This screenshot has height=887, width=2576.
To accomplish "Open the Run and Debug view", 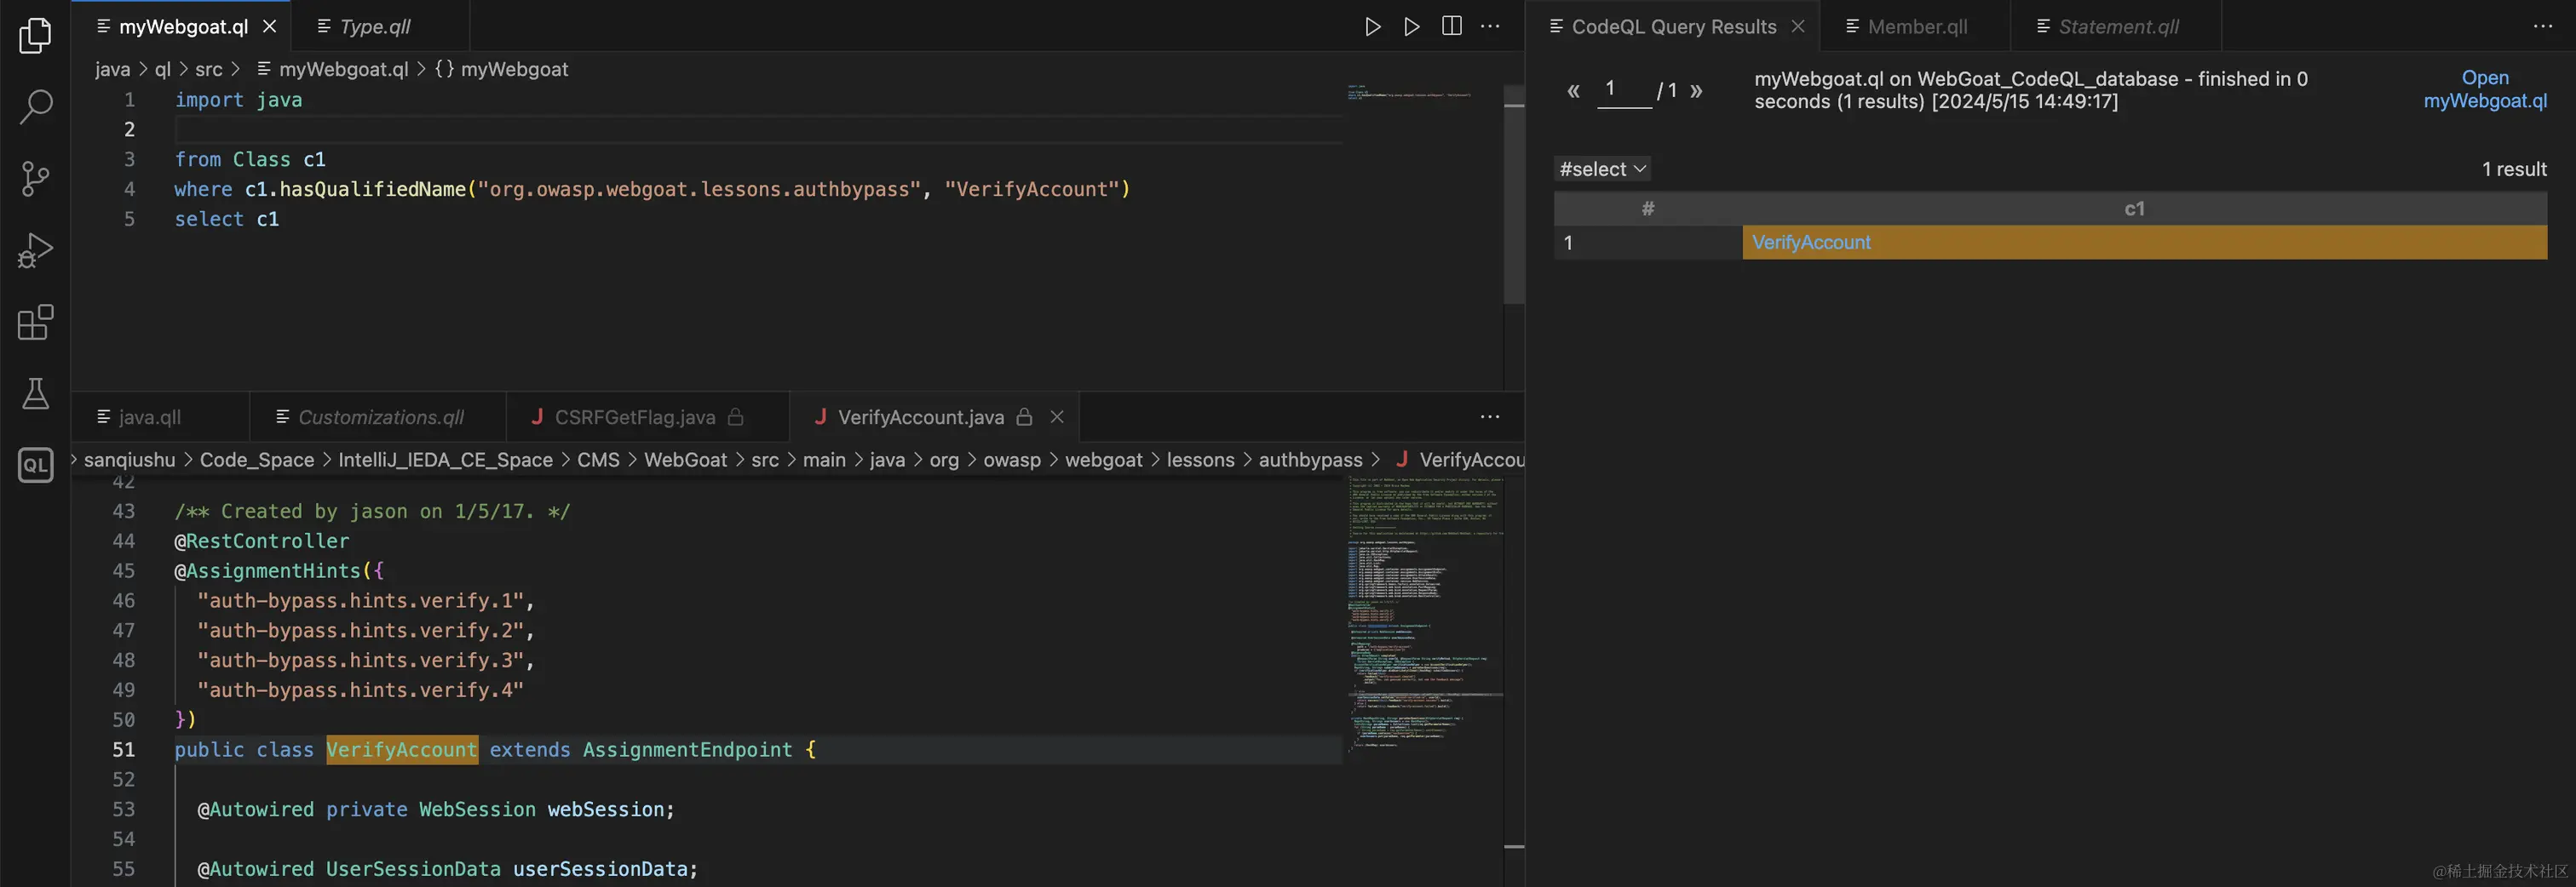I will [35, 251].
